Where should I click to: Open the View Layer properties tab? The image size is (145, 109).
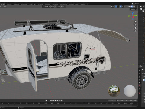(140, 80)
